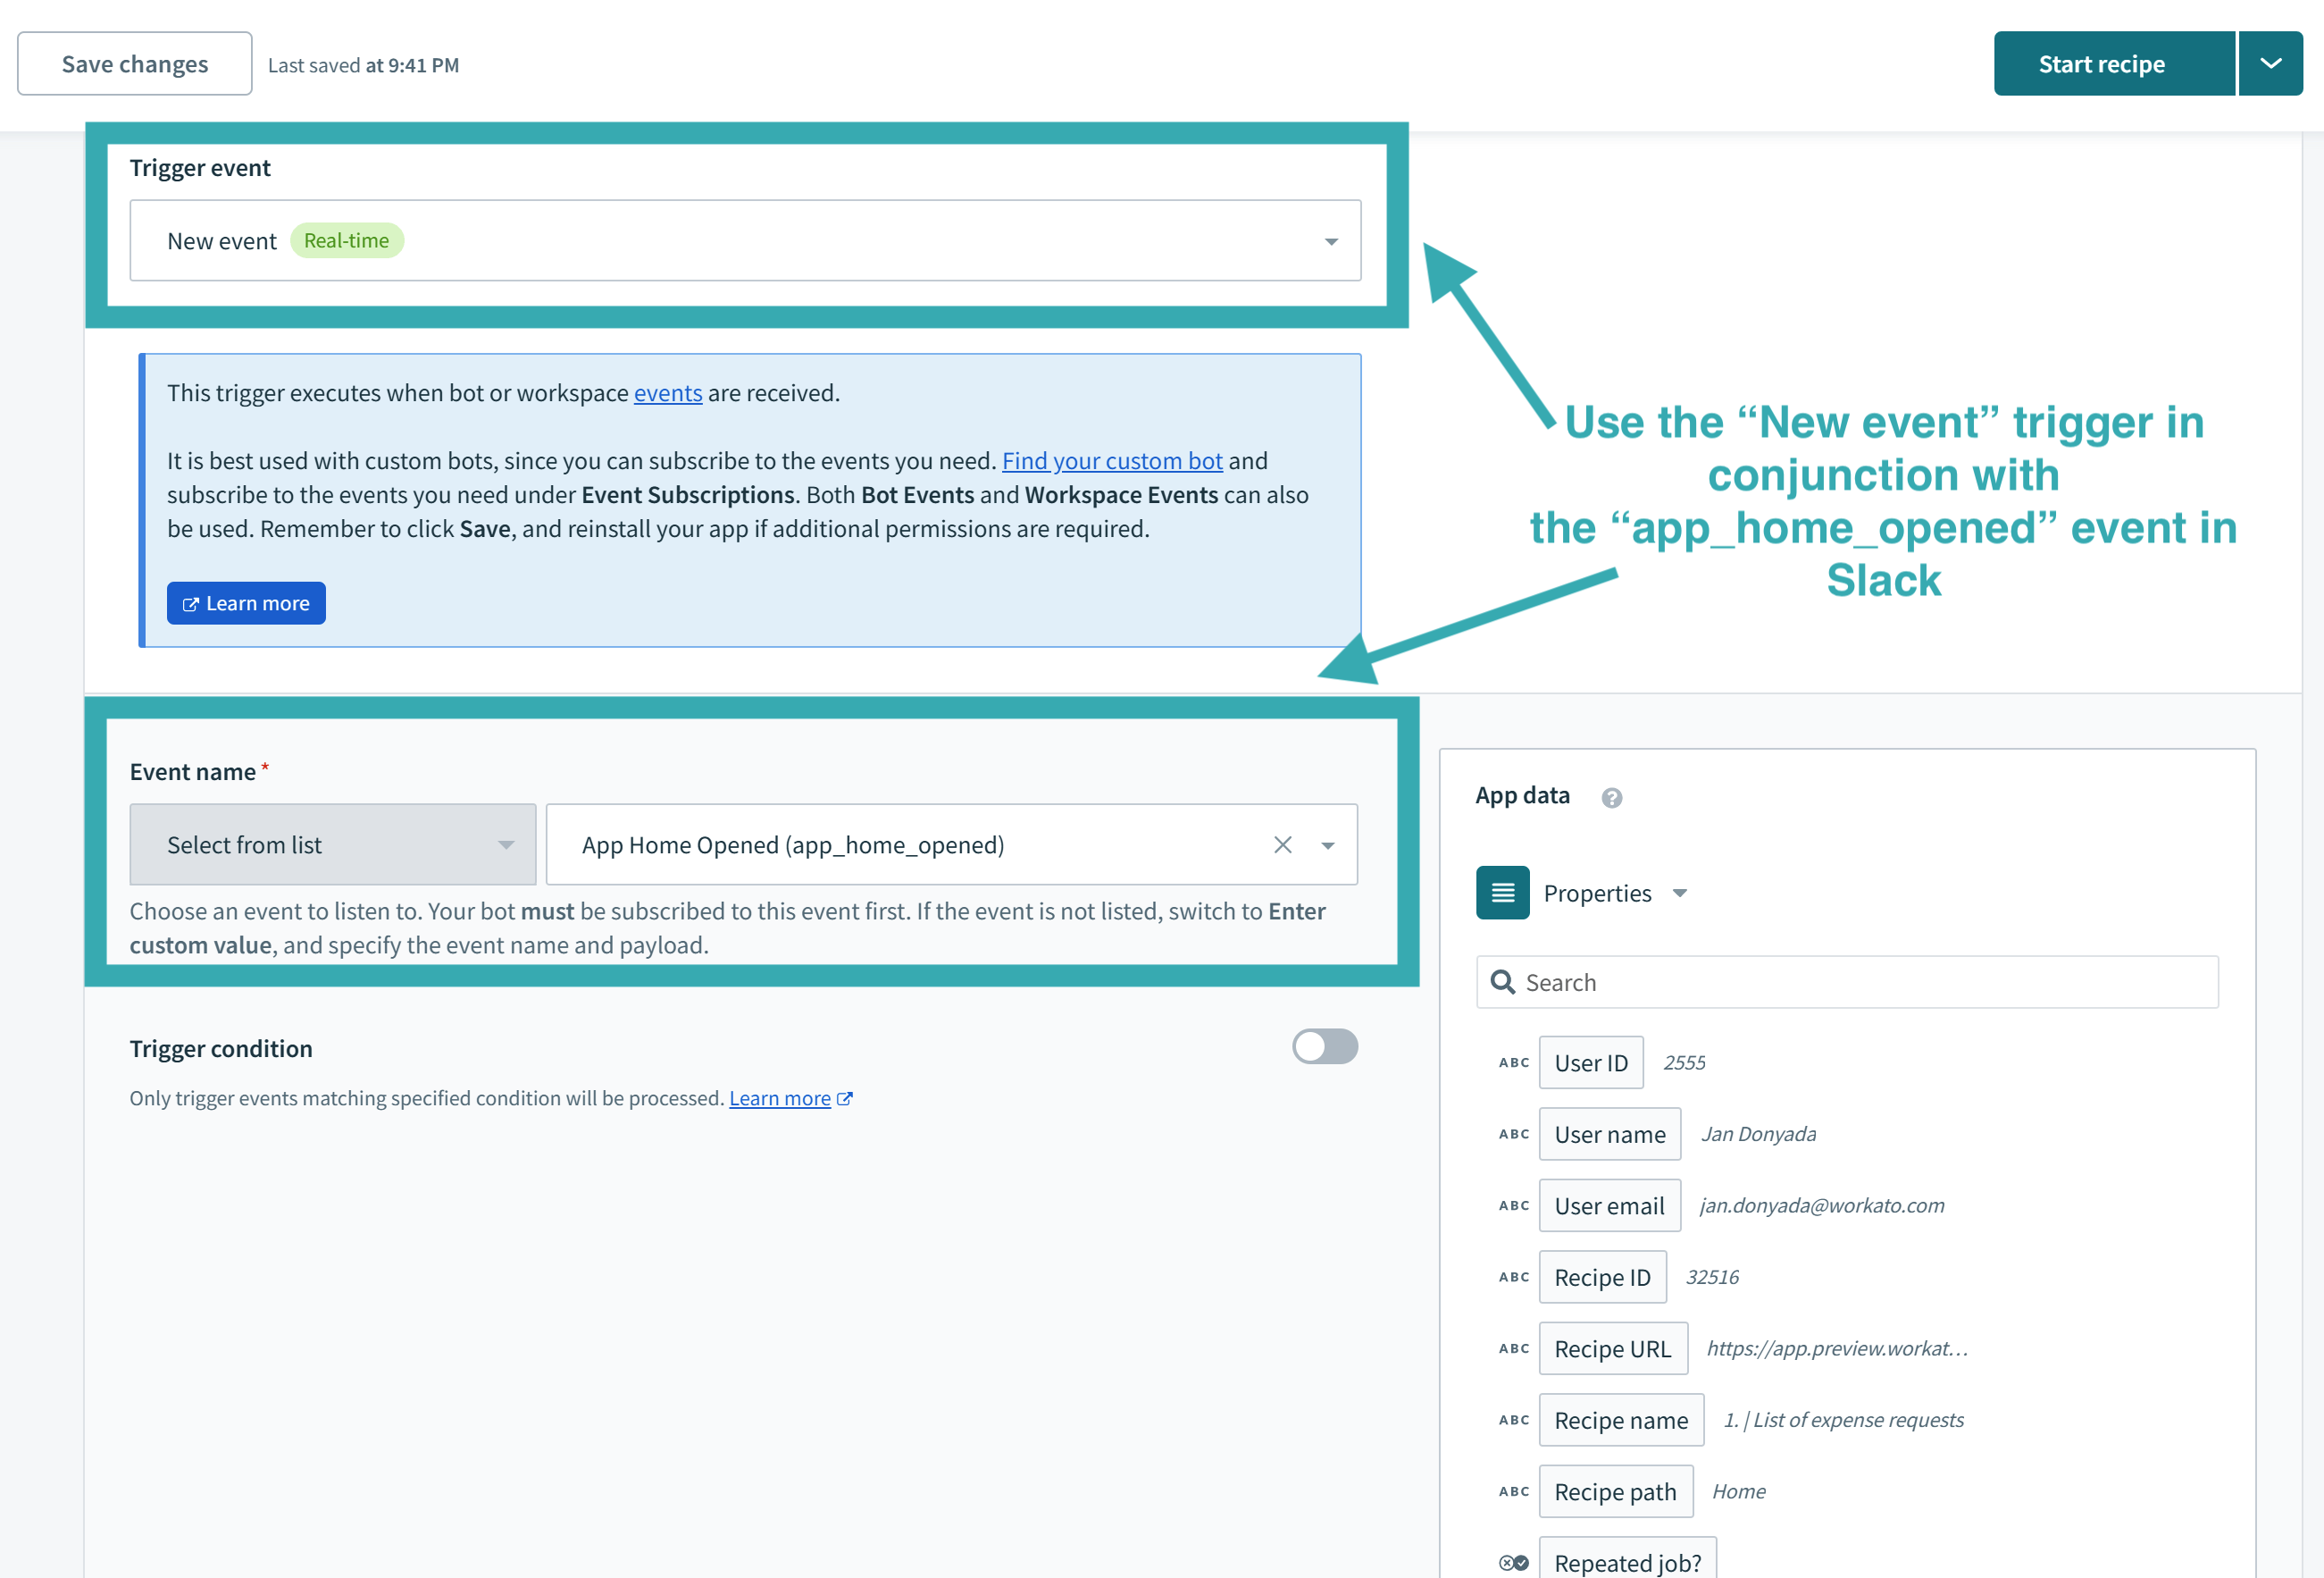Click the Event name label
Image resolution: width=2324 pixels, height=1578 pixels.
(x=193, y=773)
